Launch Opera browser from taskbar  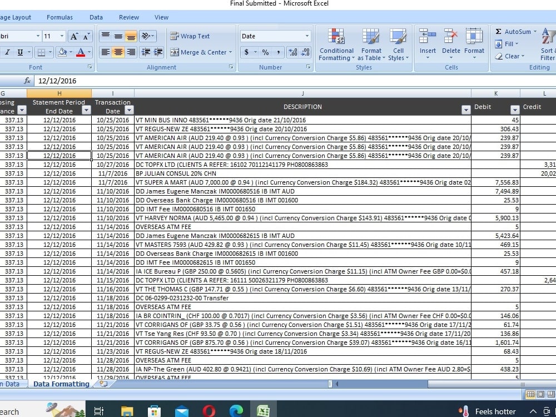pos(209,411)
